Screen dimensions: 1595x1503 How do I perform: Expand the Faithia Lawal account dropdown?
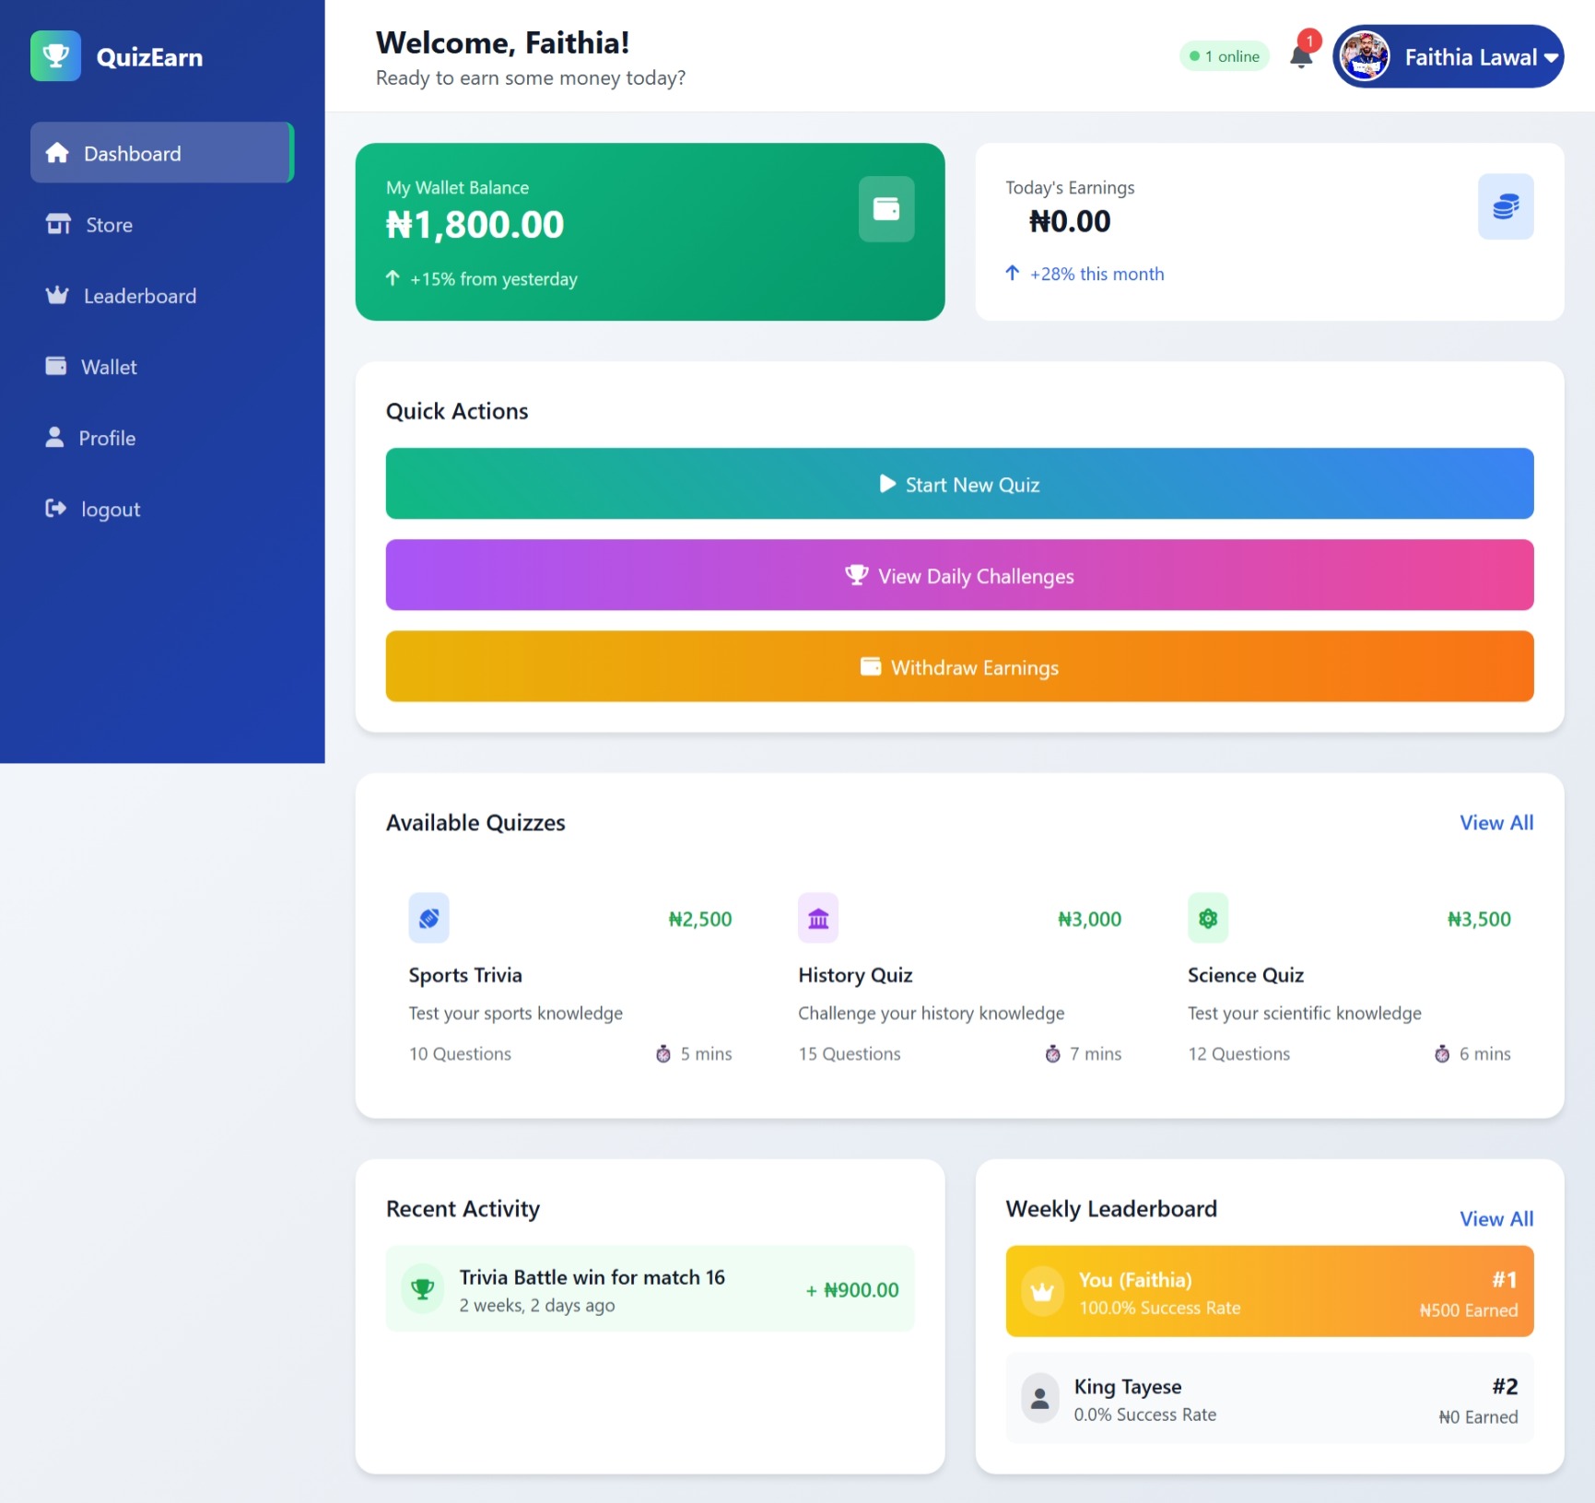(1551, 57)
